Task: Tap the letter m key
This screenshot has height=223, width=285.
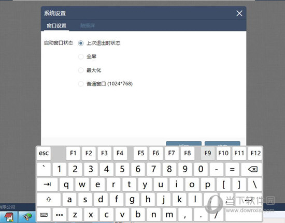Action: (x=169, y=215)
